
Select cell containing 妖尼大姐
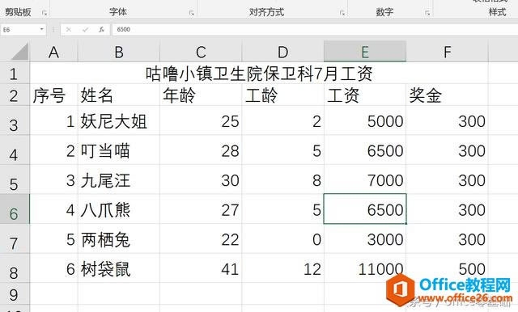click(x=119, y=120)
